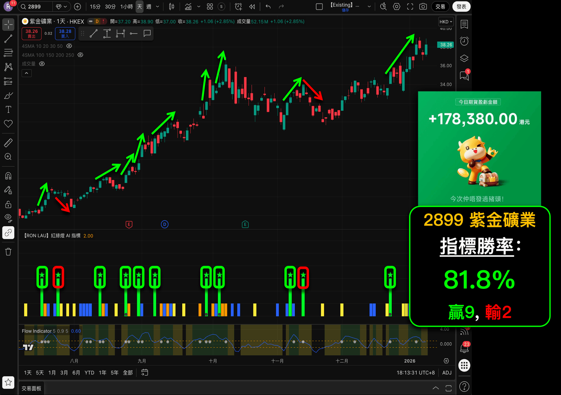Open the replay rewind icon

[252, 6]
